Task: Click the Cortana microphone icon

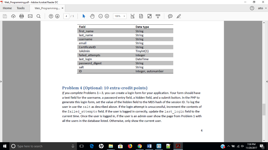Action: [73, 146]
